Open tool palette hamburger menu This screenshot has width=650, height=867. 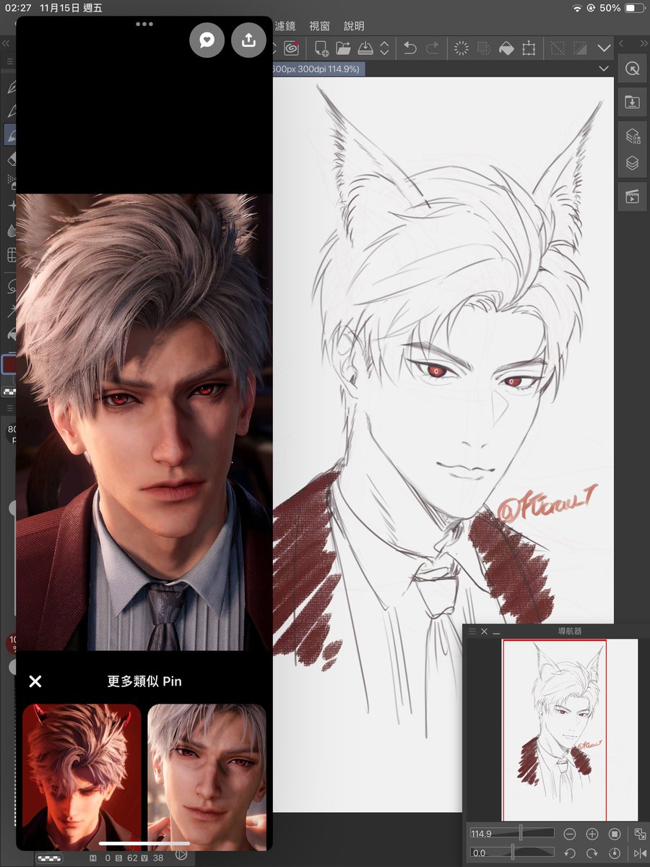pos(9,62)
